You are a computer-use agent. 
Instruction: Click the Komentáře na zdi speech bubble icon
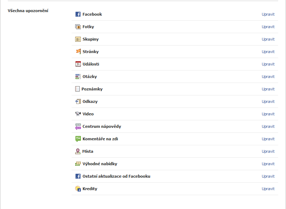coord(78,139)
